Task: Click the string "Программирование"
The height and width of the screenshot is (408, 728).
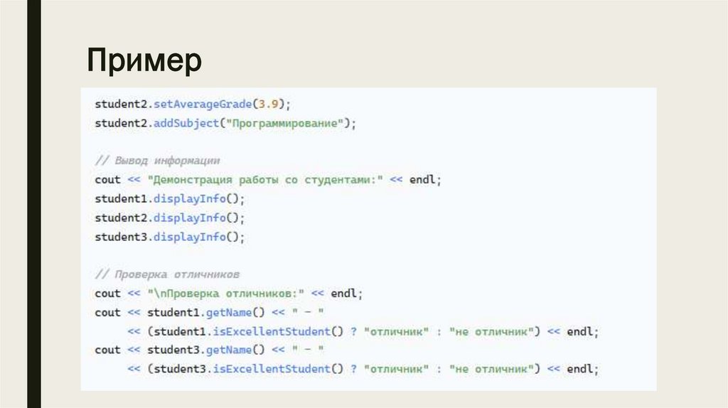Action: (287, 124)
